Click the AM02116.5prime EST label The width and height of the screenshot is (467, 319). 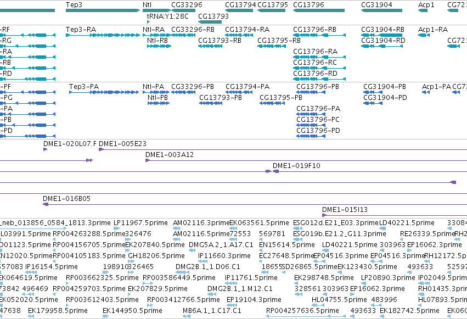coord(201,234)
